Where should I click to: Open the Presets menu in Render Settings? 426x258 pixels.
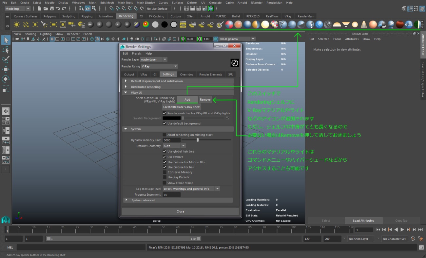(137, 54)
